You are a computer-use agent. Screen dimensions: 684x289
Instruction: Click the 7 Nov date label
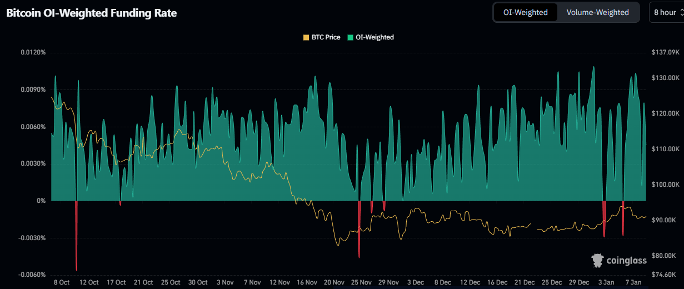[252, 282]
